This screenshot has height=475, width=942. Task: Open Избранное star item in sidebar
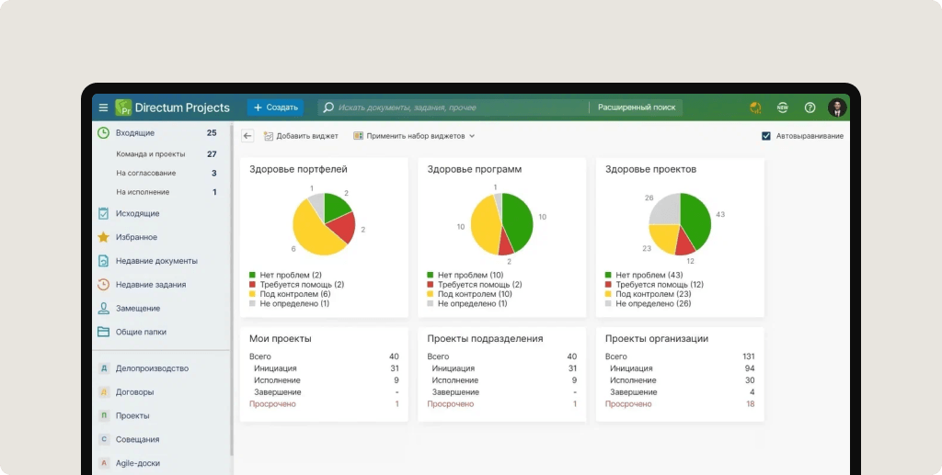pyautogui.click(x=136, y=237)
